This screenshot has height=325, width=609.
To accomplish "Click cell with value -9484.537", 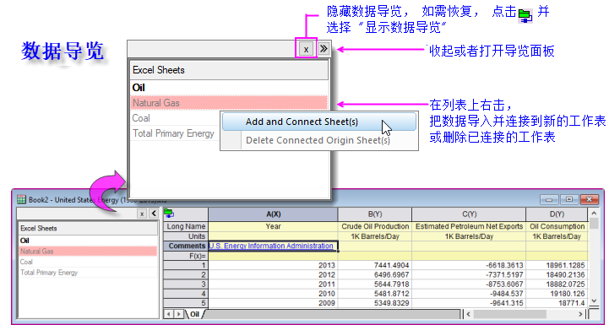I will click(x=469, y=294).
